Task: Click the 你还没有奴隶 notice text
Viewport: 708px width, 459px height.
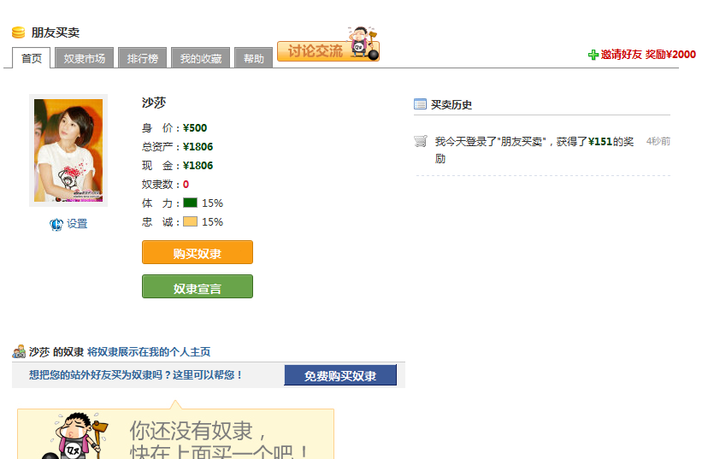Action: pos(219,440)
